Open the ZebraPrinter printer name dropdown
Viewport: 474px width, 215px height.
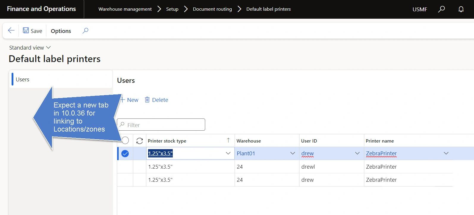(x=446, y=153)
